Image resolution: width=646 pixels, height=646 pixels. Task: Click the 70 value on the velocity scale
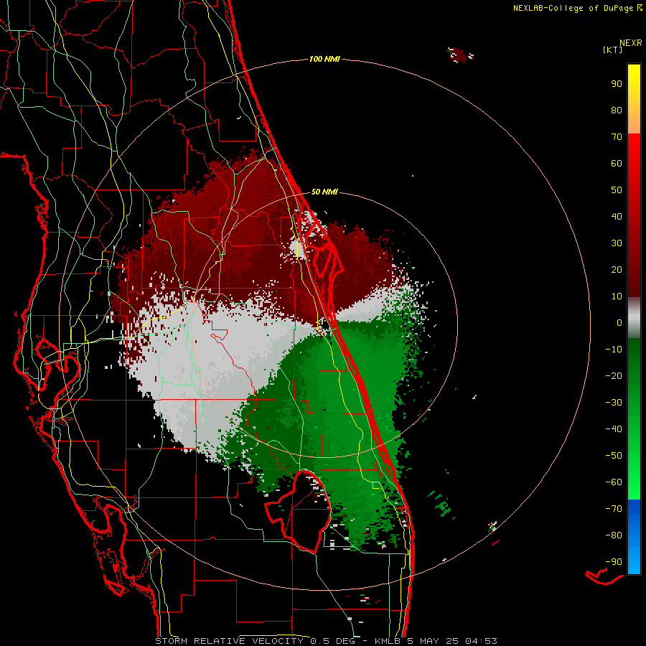pos(617,137)
